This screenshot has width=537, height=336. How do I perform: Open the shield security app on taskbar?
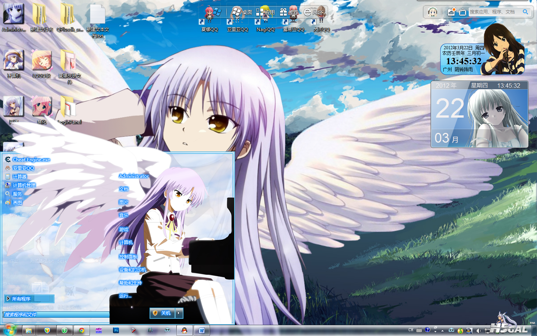(x=47, y=330)
